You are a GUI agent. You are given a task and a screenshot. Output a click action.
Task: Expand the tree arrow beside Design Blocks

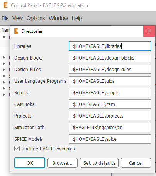(4, 57)
